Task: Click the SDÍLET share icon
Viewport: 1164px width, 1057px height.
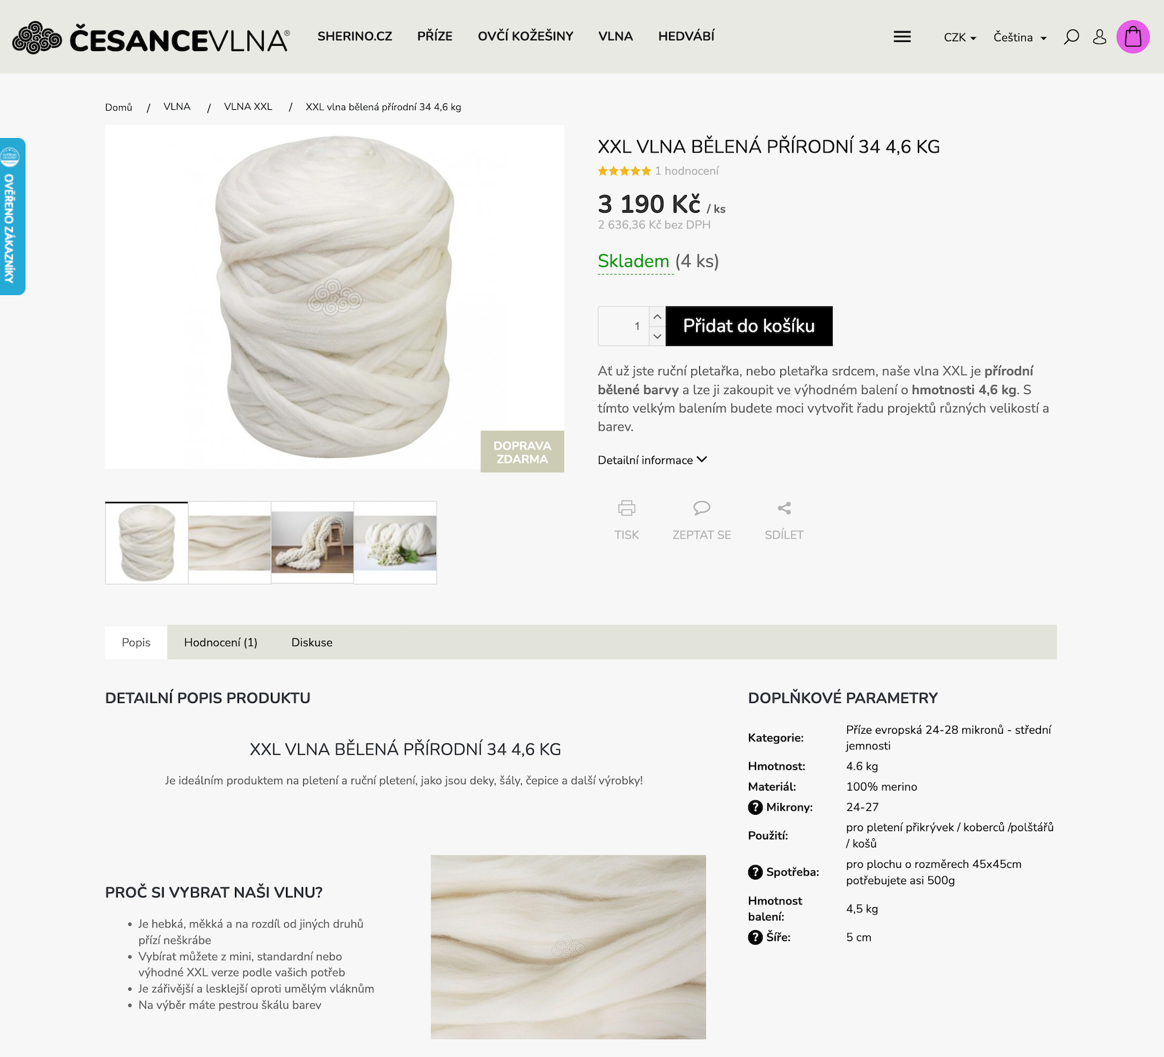Action: [784, 508]
